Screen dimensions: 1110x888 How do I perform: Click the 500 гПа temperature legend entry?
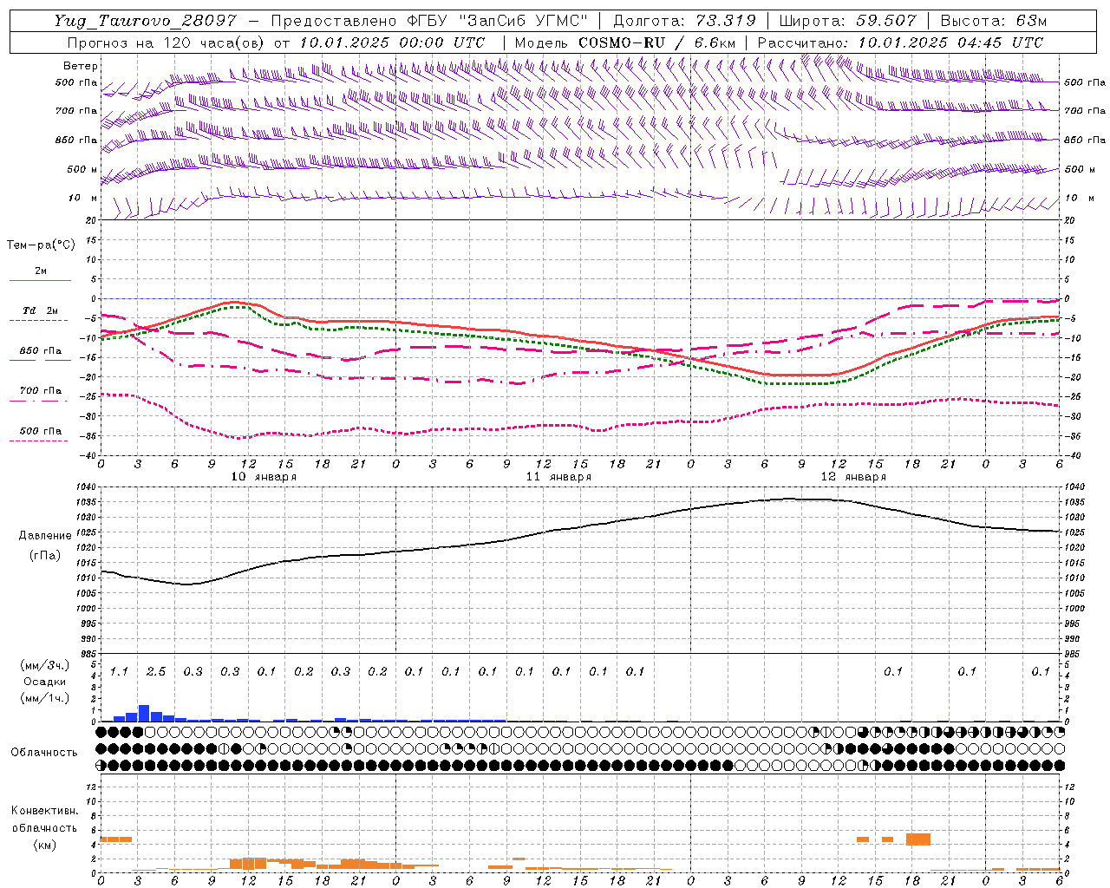[41, 431]
